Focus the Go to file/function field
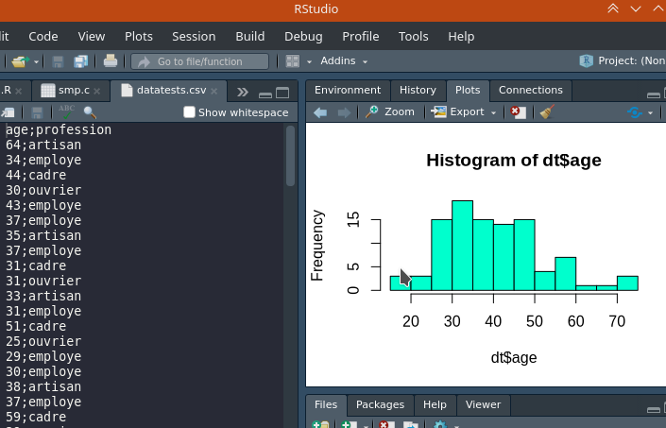 pyautogui.click(x=200, y=61)
